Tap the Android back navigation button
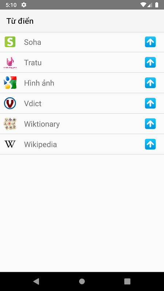 click(36, 281)
